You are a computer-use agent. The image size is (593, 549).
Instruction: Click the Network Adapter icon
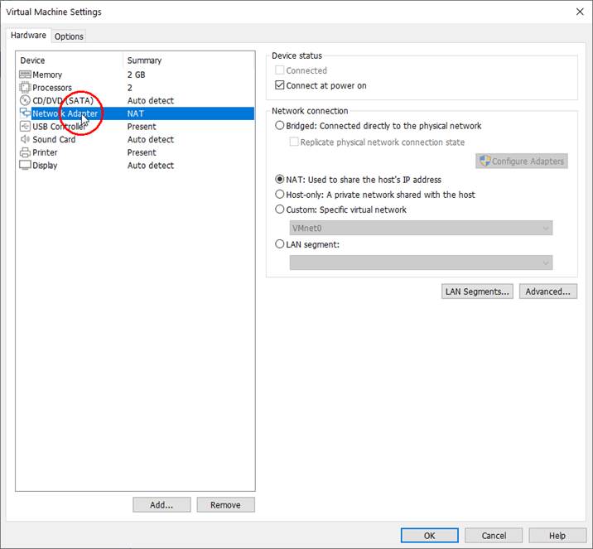pos(25,113)
